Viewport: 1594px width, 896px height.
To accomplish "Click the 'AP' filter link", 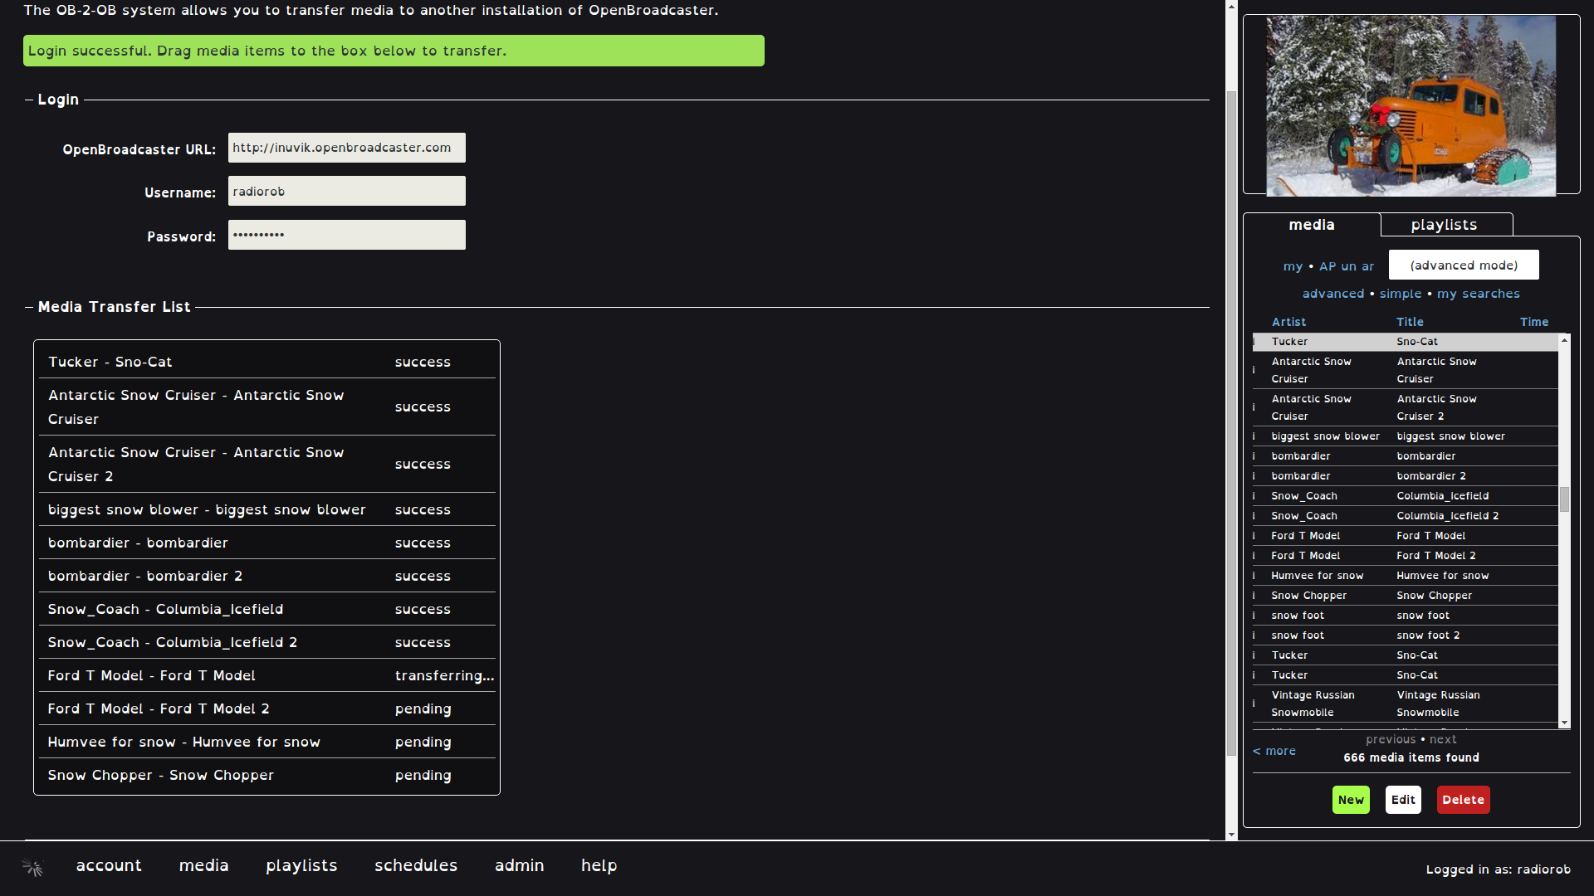I will point(1328,266).
